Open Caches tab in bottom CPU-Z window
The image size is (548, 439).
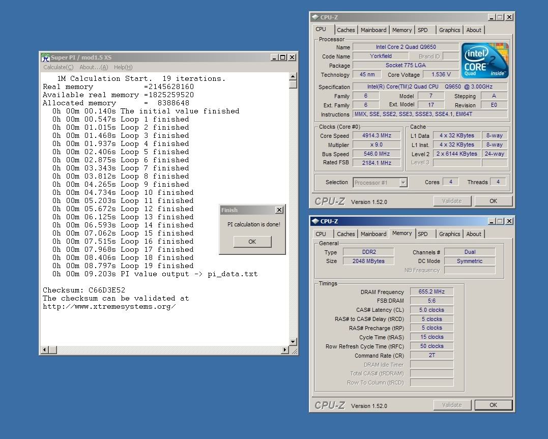tap(345, 234)
